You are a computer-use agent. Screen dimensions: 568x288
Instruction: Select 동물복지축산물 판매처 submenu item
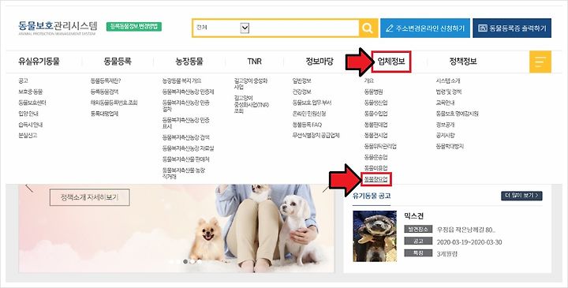pyautogui.click(x=186, y=159)
